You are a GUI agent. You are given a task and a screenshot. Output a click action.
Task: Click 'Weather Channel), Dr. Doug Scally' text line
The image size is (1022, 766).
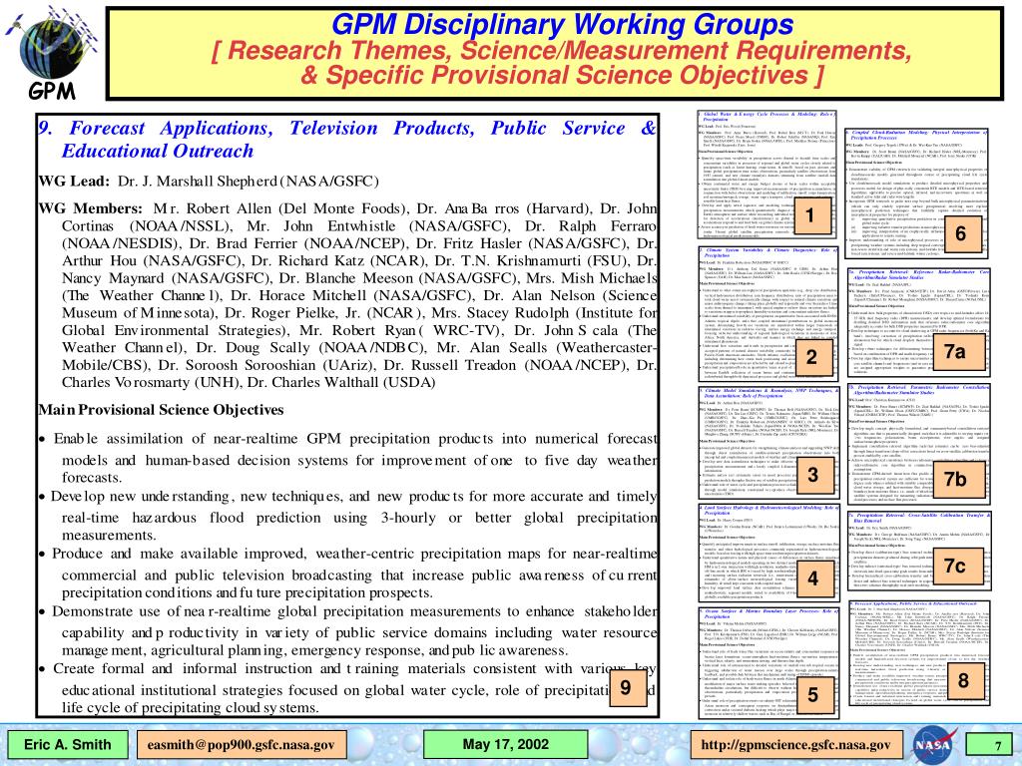(359, 348)
